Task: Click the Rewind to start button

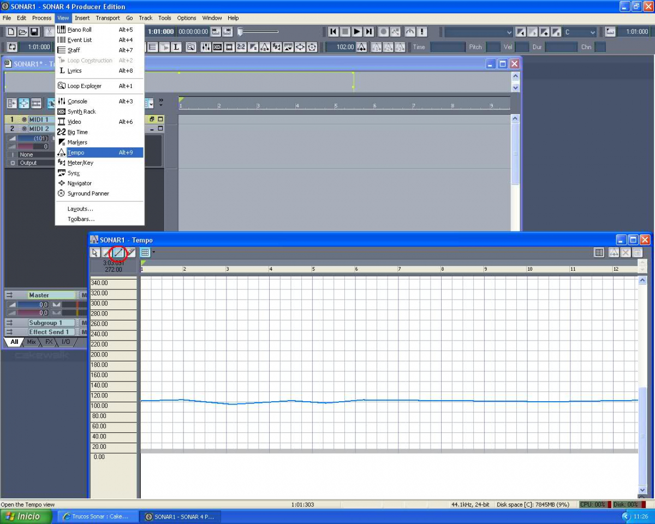Action: point(333,32)
